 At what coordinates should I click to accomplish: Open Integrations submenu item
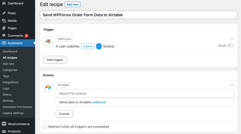point(10,82)
